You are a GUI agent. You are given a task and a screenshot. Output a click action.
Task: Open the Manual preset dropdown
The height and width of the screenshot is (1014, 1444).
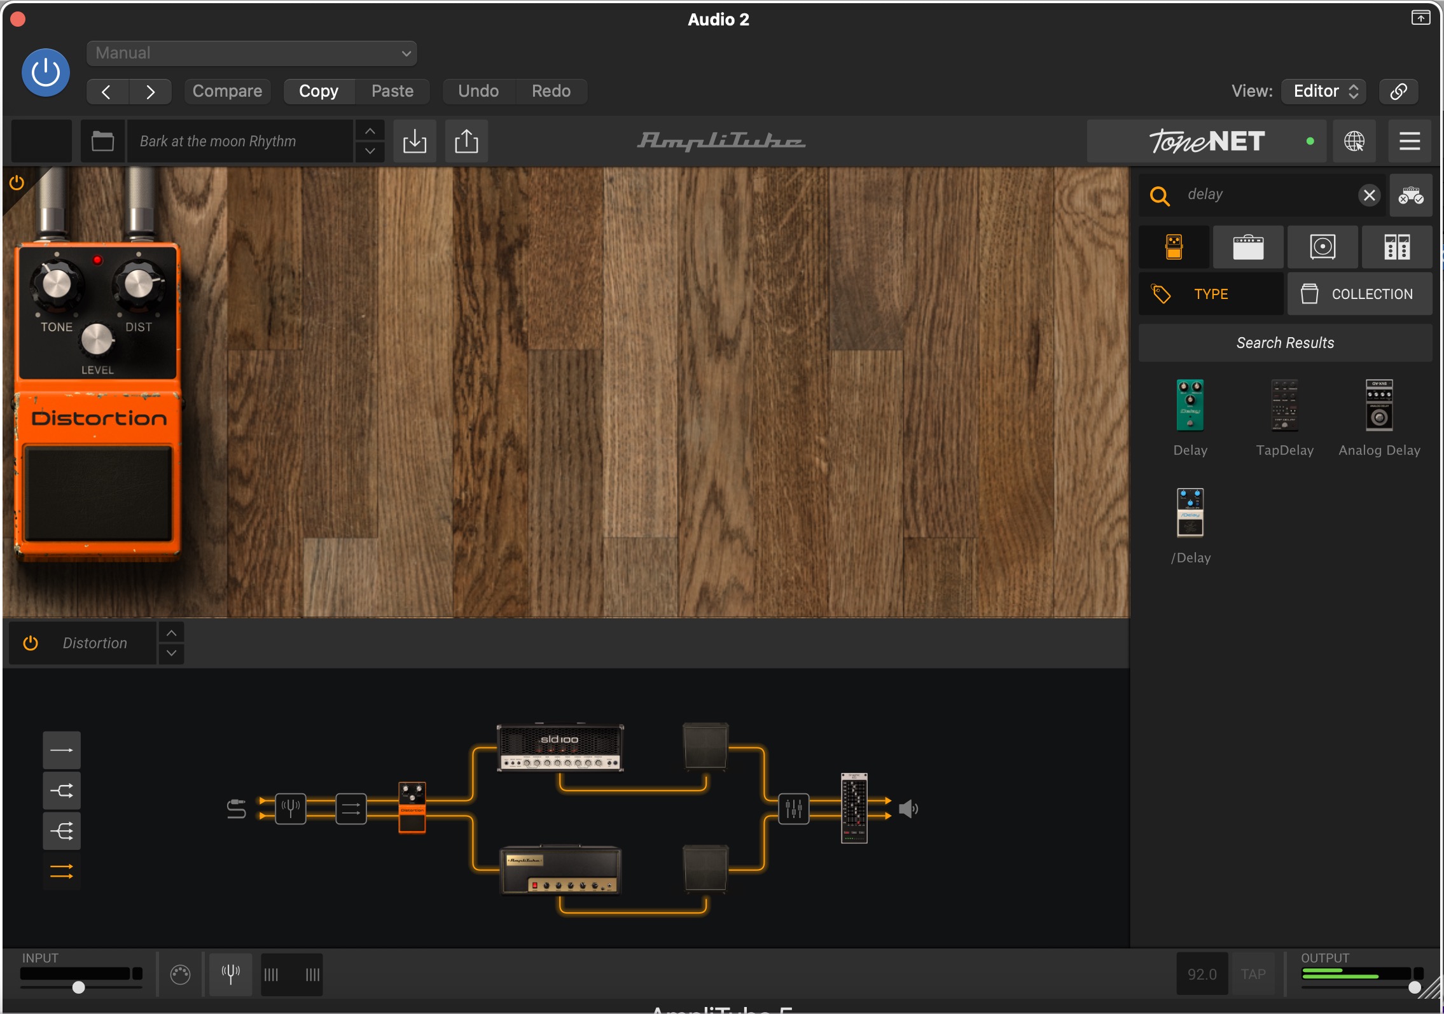[x=252, y=53]
